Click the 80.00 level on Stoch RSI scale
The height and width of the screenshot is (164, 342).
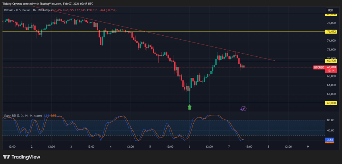pyautogui.click(x=330, y=120)
